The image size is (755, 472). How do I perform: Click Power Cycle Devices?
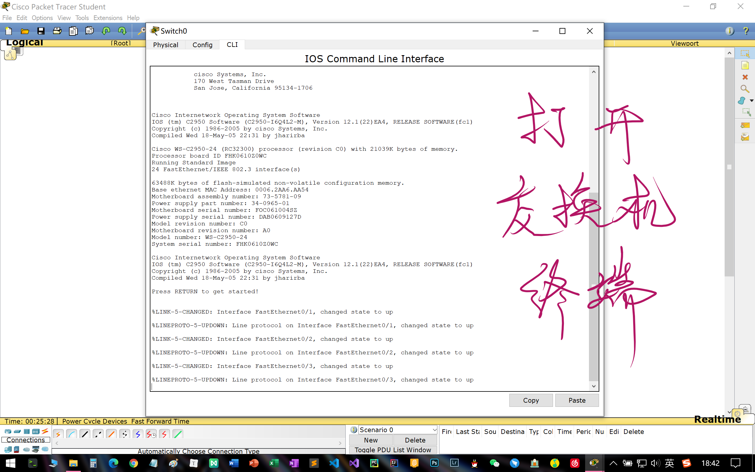click(95, 421)
